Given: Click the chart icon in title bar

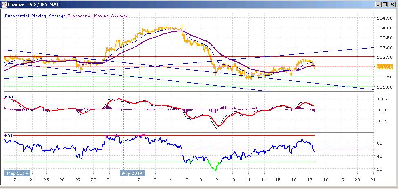Looking at the screenshot, I should click(4, 4).
